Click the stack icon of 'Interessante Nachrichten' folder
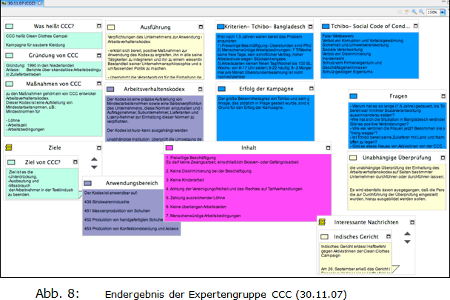 point(322,222)
